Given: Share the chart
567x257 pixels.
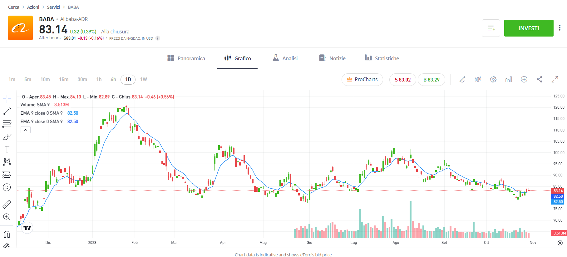Looking at the screenshot, I should [540, 79].
